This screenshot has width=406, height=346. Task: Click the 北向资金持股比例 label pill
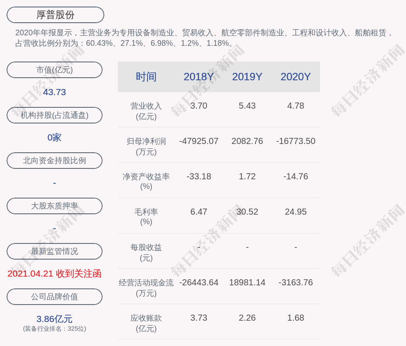click(55, 161)
